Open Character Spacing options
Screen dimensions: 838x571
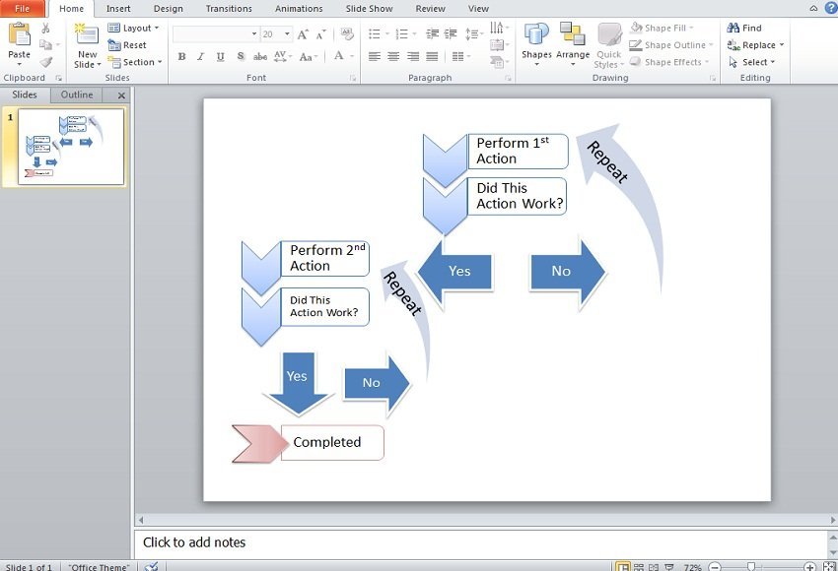click(283, 56)
